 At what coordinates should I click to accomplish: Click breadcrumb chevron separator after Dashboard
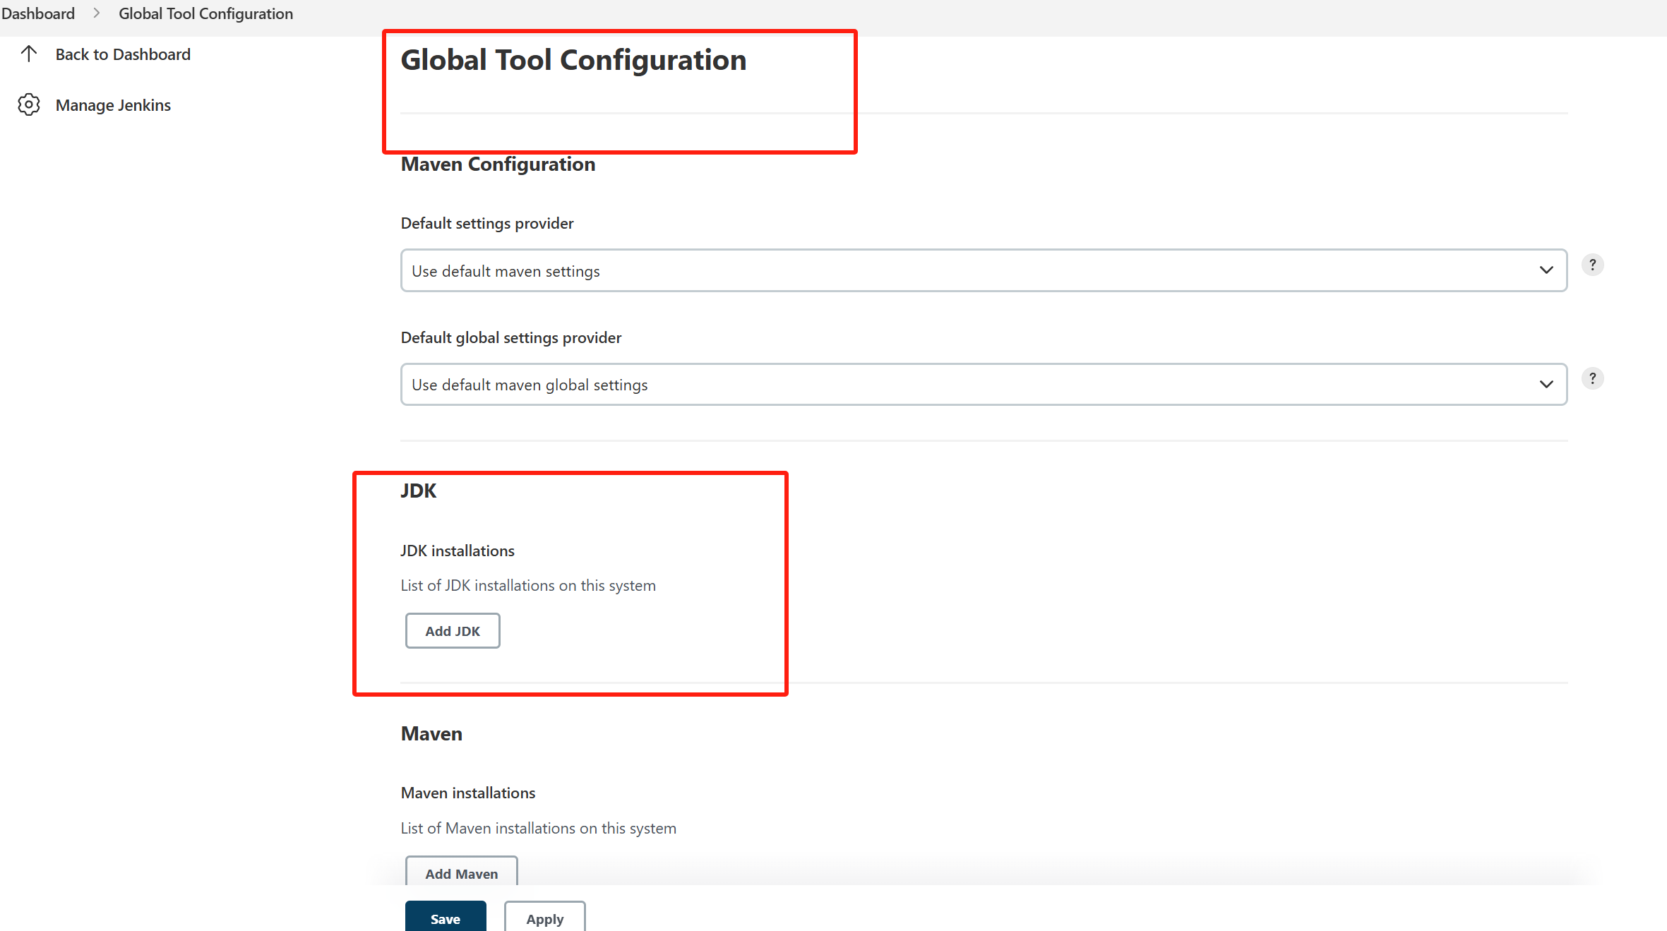97,13
